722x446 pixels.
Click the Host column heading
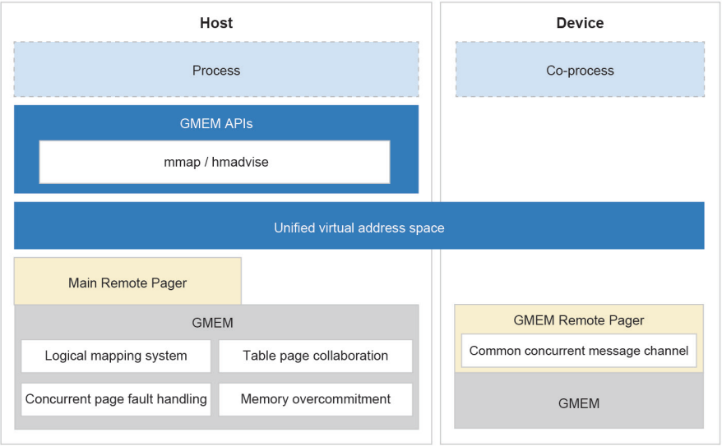(215, 23)
